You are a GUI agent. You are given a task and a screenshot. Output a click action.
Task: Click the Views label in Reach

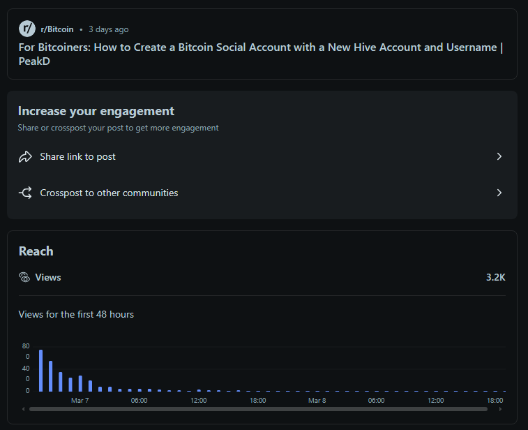(x=48, y=277)
